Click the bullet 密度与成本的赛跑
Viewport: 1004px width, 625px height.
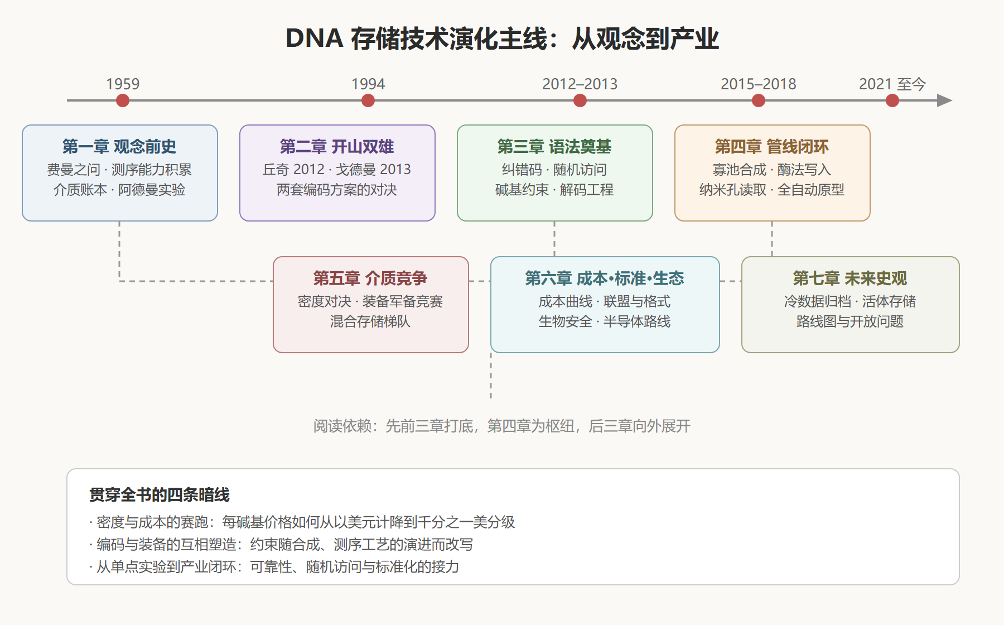[x=302, y=522]
